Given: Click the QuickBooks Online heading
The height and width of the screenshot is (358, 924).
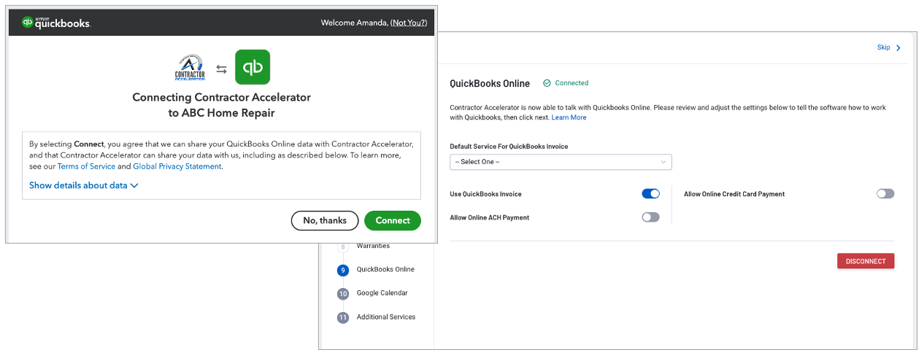Looking at the screenshot, I should pos(490,83).
